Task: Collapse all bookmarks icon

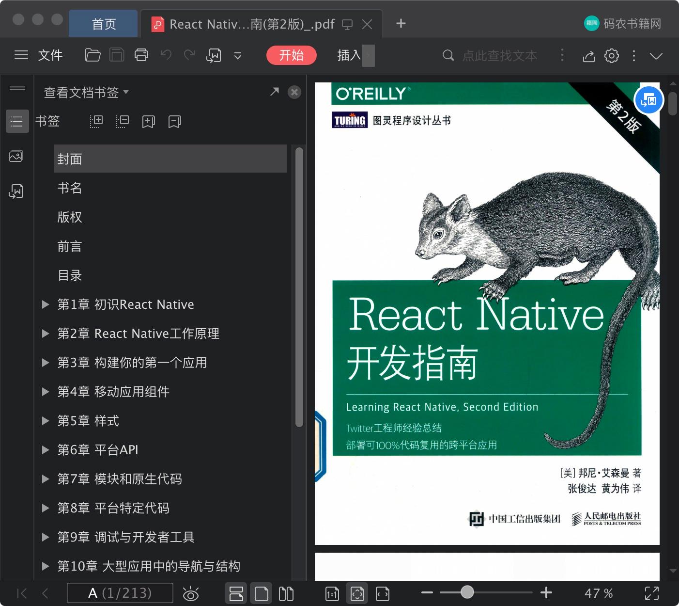Action: (123, 121)
